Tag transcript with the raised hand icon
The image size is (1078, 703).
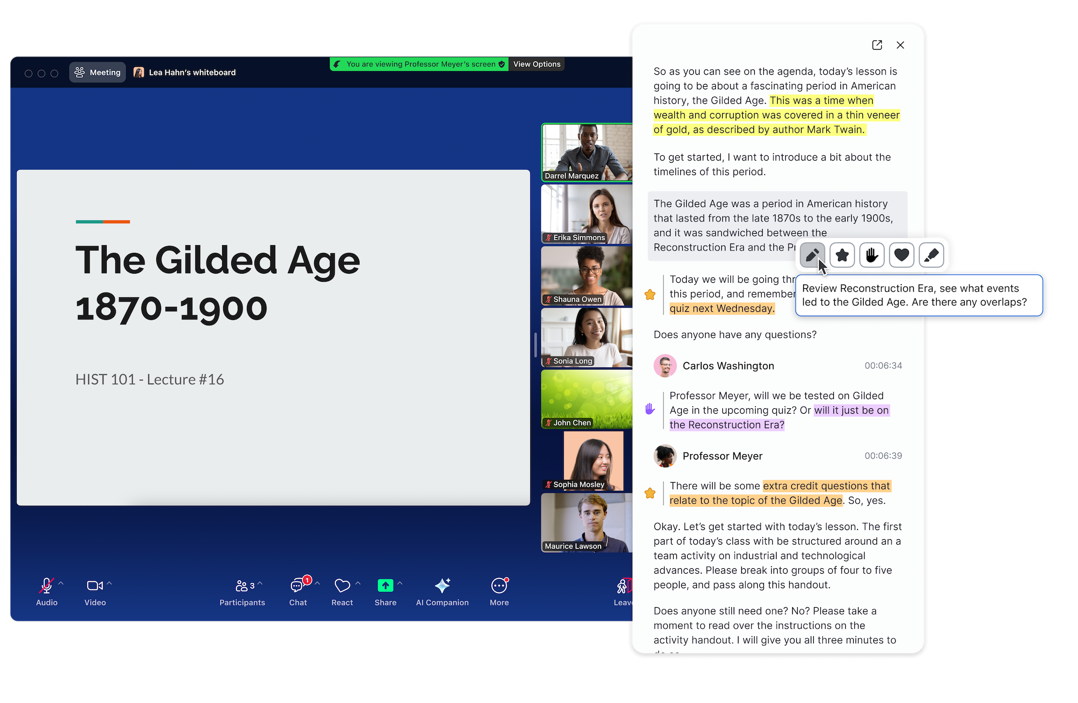point(872,255)
